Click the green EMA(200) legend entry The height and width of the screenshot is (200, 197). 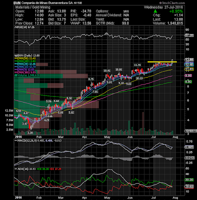(x=25, y=61)
